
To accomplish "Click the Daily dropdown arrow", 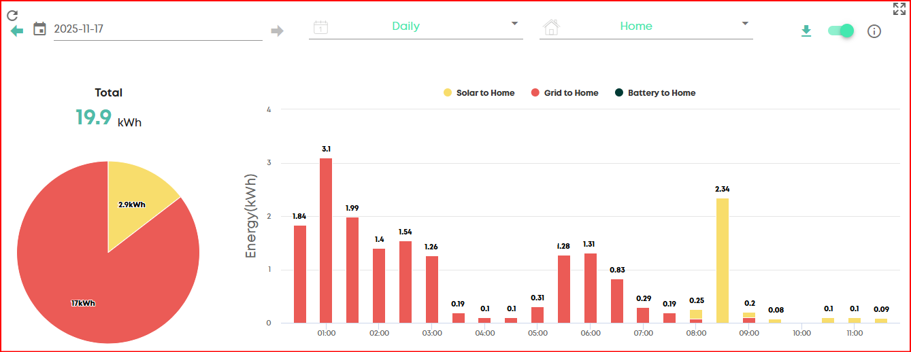I will point(514,24).
